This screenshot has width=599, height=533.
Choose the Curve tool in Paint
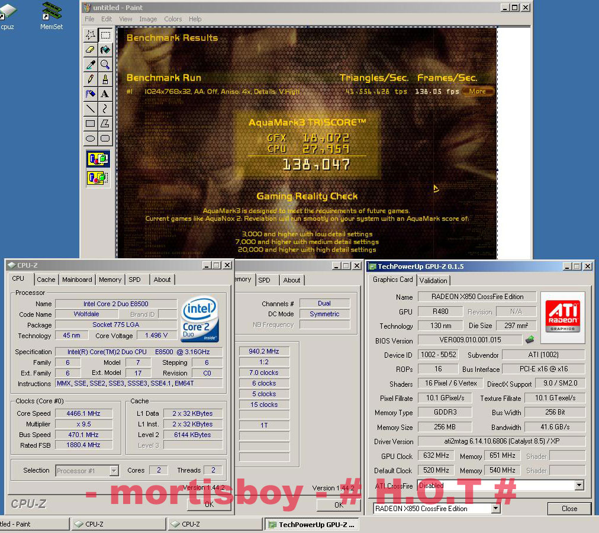(105, 109)
